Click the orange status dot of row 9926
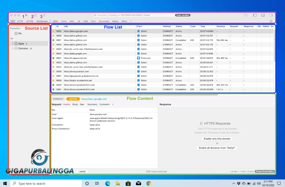The width and height of the screenshot is (285, 187). pyautogui.click(x=53, y=36)
